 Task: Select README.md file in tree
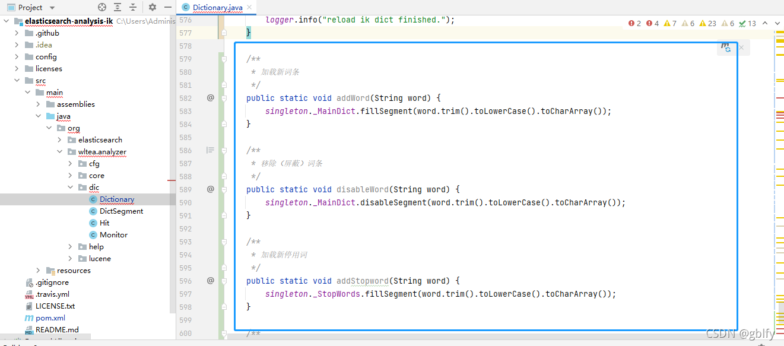[x=57, y=329]
